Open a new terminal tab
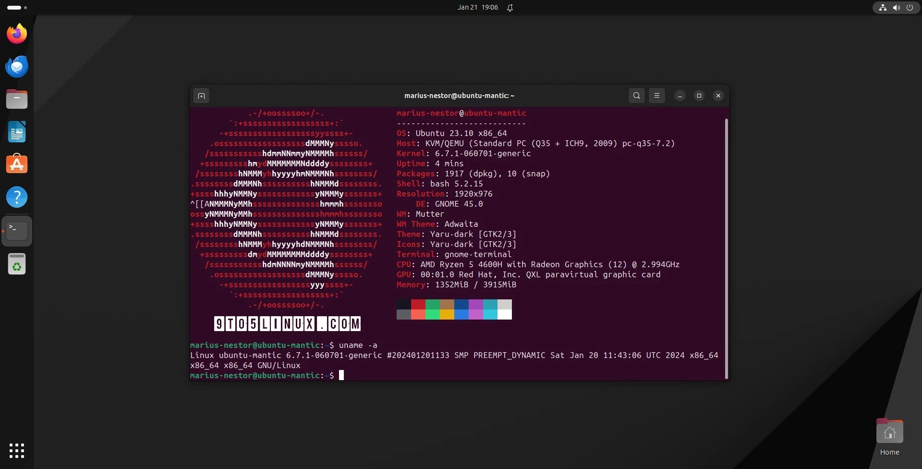The height and width of the screenshot is (469, 922). 201,96
